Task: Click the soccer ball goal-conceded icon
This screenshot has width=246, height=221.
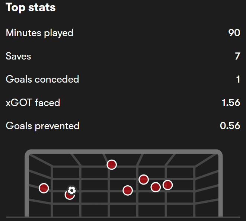Action: (x=72, y=190)
